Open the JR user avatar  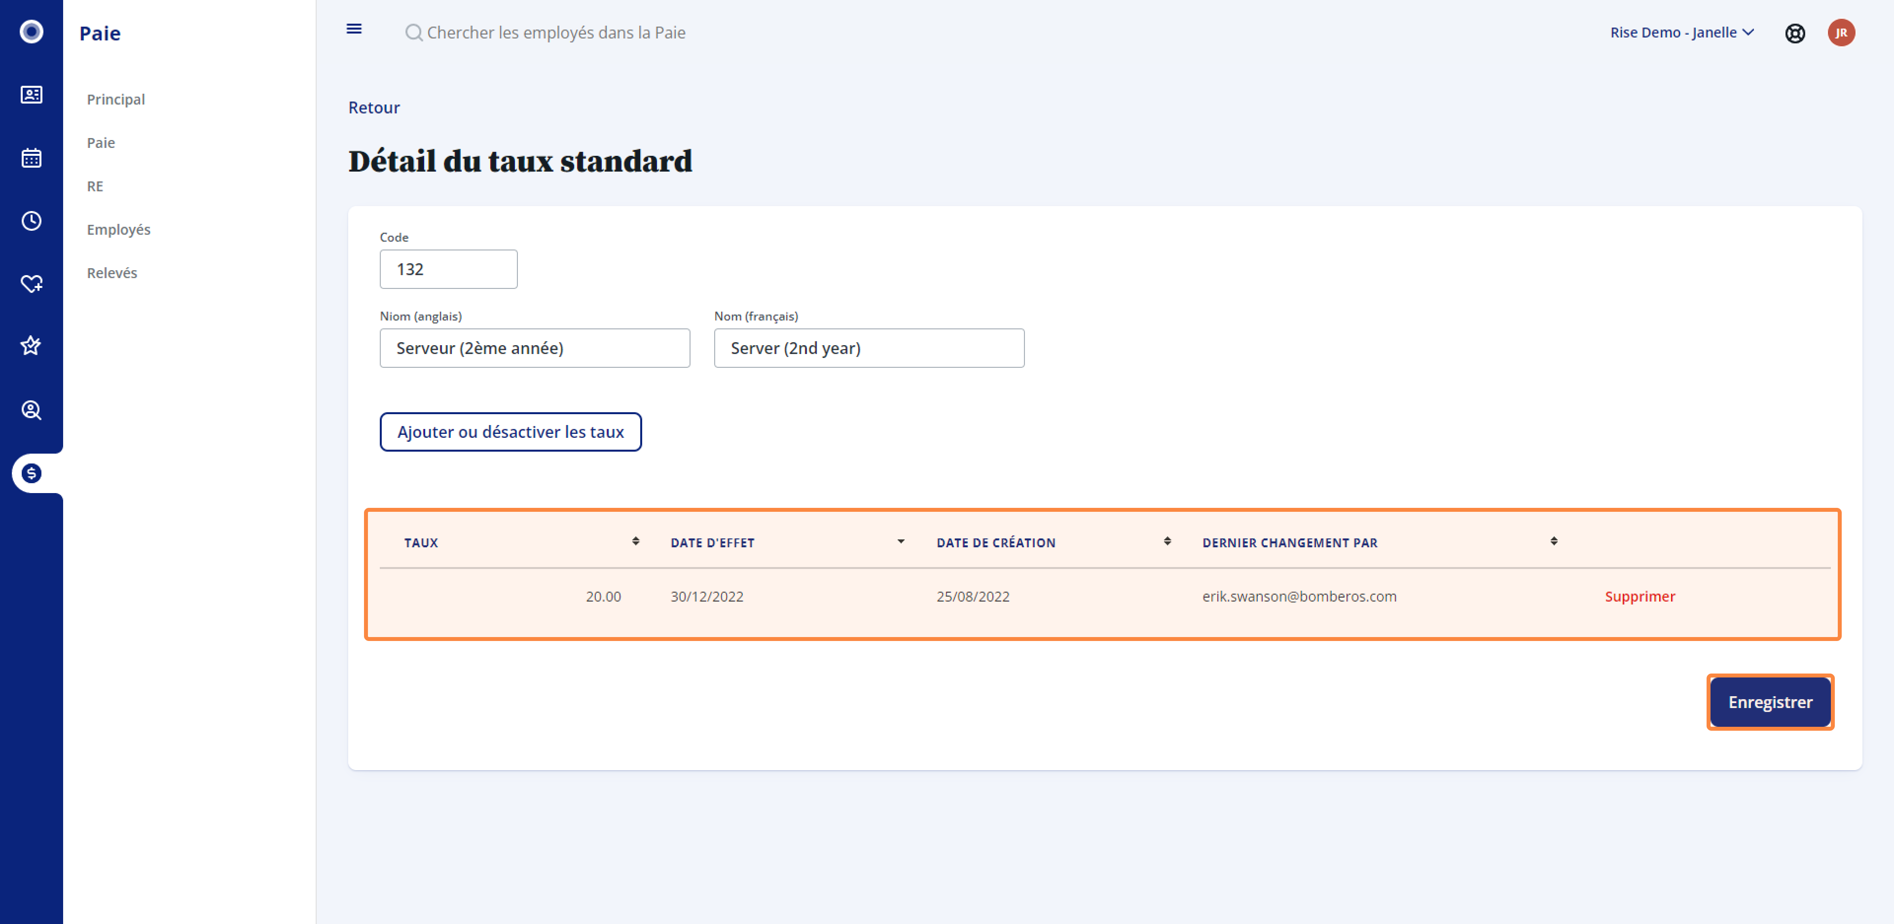point(1841,33)
